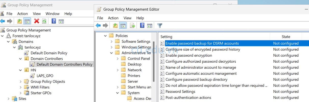The height and width of the screenshot is (102, 309).
Task: Go up one level in Management Editor toolbar
Action: click(x=115, y=25)
